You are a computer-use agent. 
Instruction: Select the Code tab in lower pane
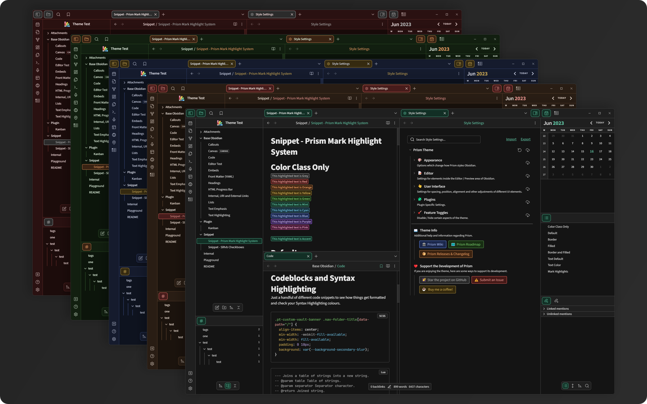(288, 256)
